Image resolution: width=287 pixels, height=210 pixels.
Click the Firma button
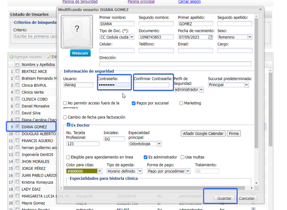[234, 134]
